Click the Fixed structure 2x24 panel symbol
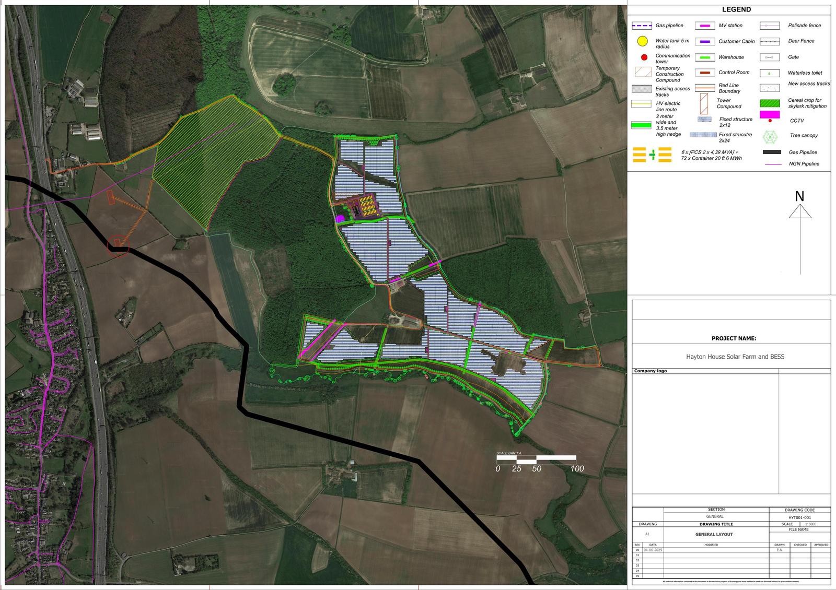 click(703, 135)
